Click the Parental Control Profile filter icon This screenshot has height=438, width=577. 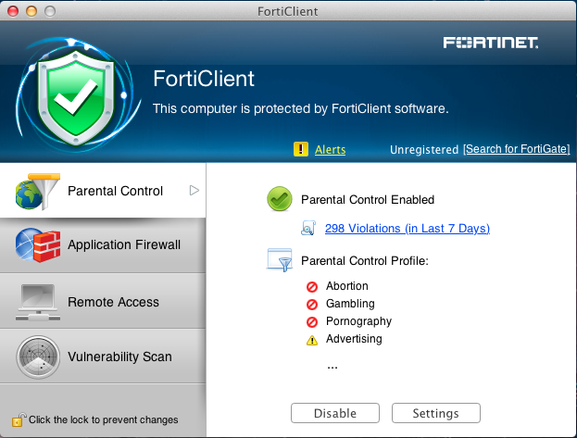[x=280, y=260]
